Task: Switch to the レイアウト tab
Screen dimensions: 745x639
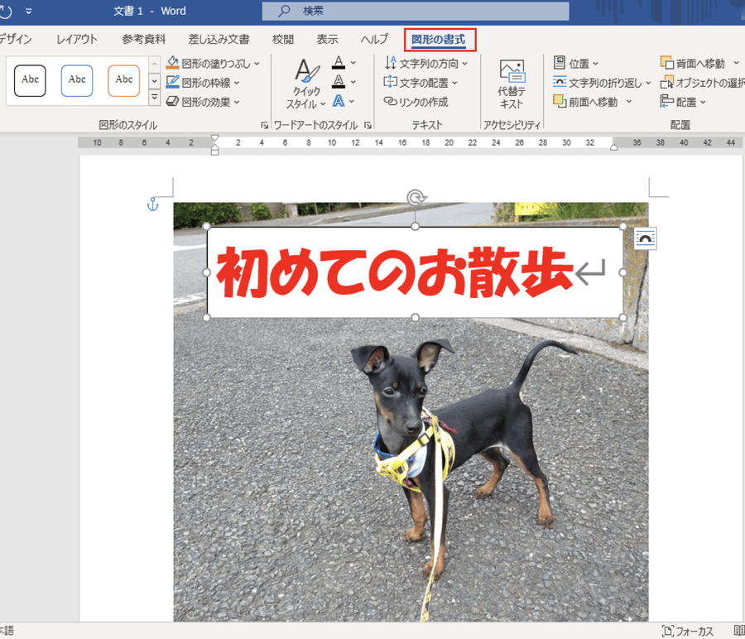Action: (77, 39)
